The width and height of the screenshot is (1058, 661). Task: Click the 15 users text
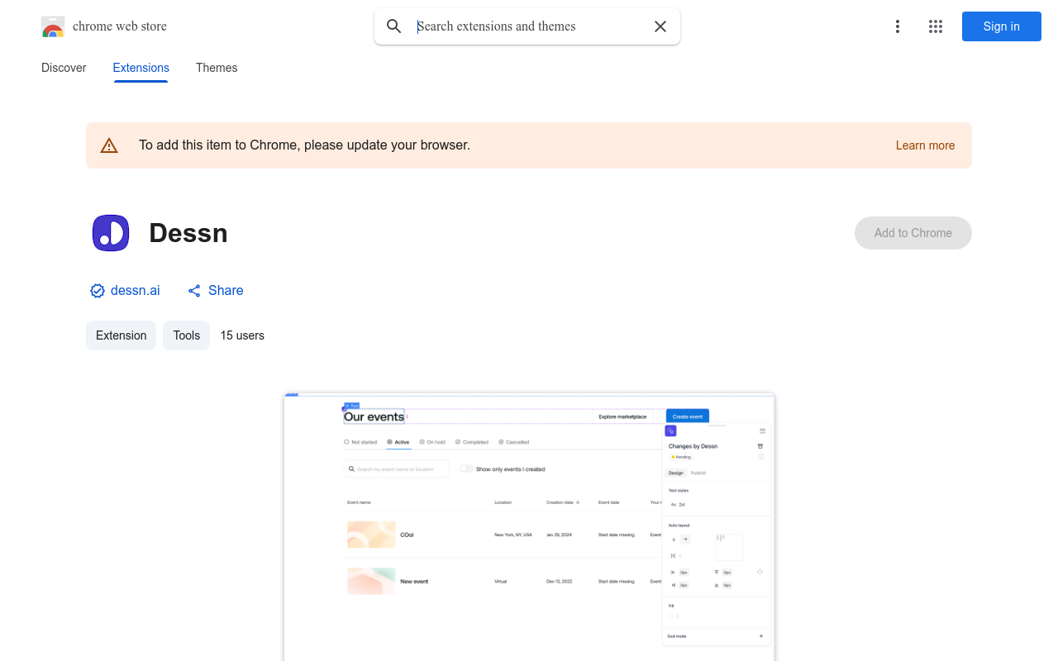242,335
